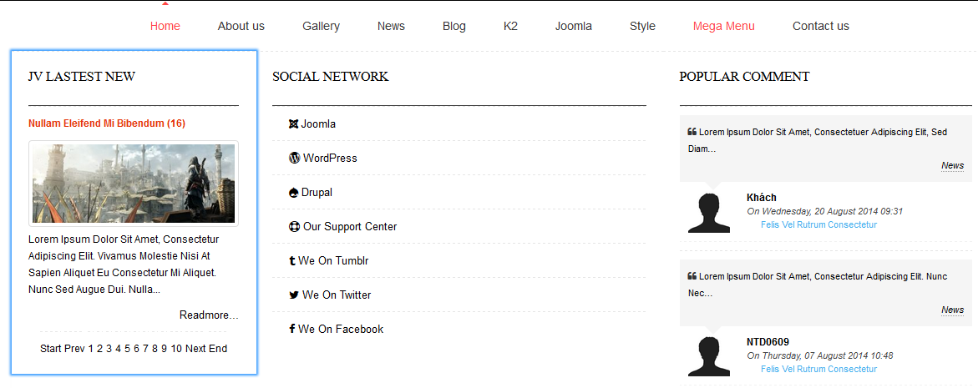Click the Twitter bird icon

(294, 295)
